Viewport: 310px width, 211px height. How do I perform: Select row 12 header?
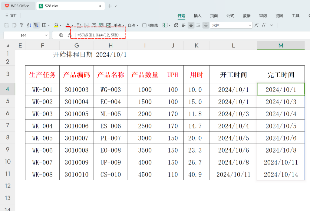click(8, 186)
